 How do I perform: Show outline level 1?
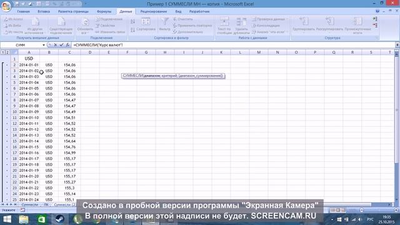click(3, 52)
